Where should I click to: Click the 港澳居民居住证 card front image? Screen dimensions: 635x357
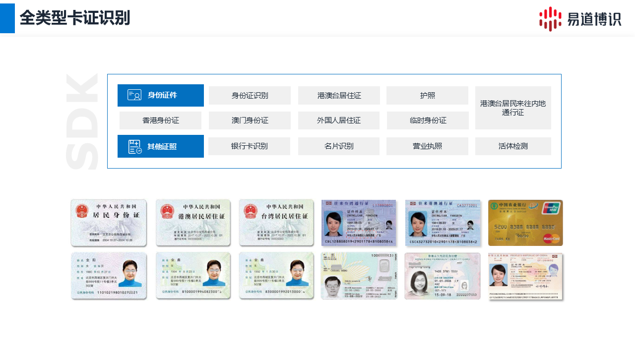tap(193, 223)
